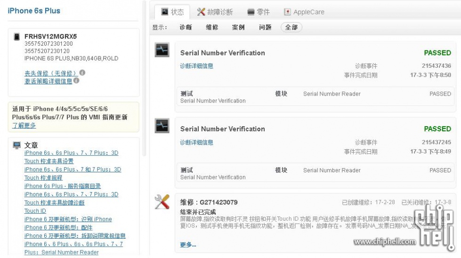Filter display by 案例

[238, 27]
